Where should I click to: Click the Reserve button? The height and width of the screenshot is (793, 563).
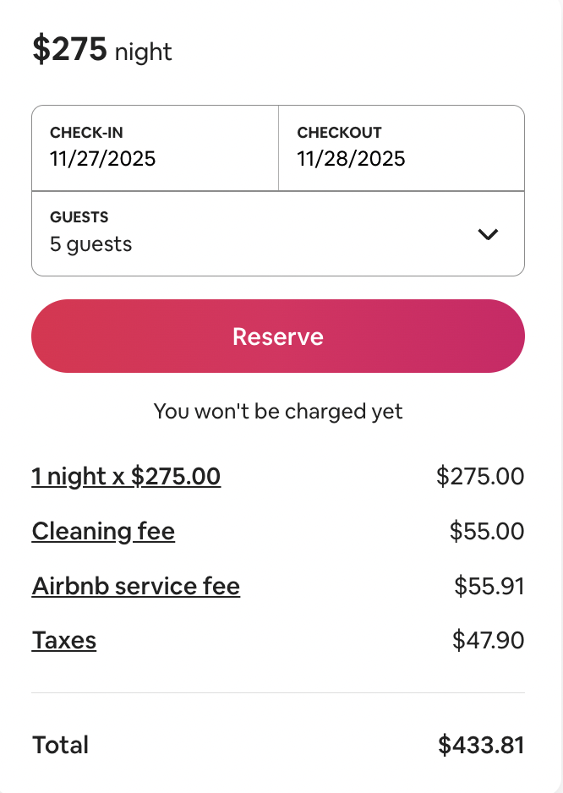click(278, 336)
